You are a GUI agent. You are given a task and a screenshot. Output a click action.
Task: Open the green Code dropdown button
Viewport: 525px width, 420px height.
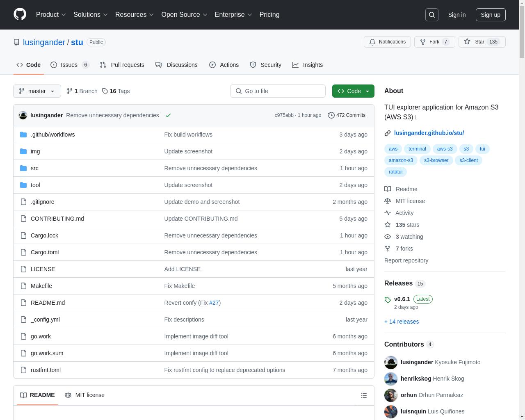pos(353,91)
